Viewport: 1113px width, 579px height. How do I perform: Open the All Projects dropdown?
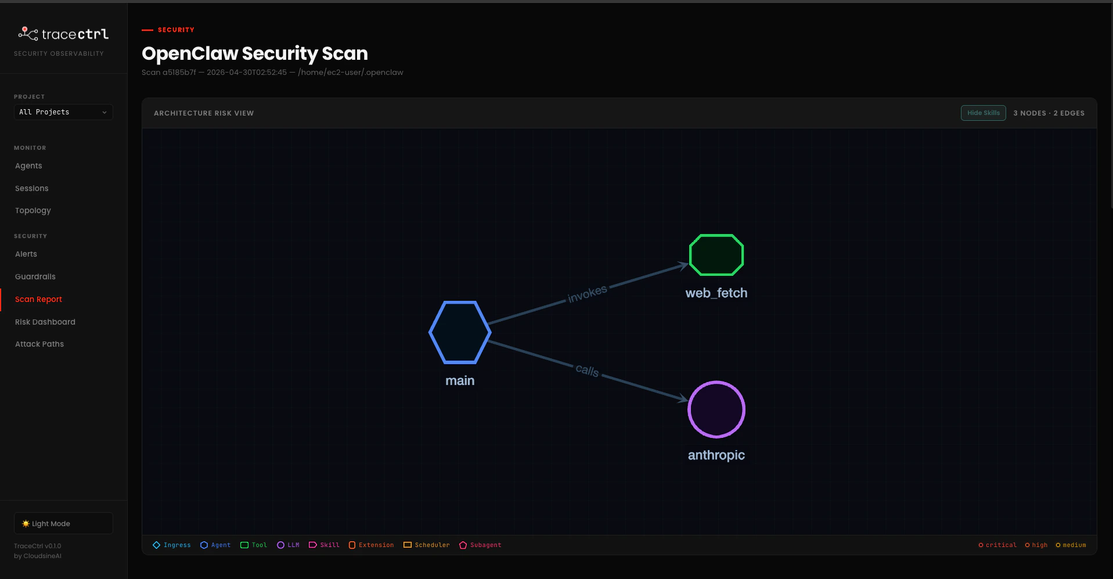63,112
